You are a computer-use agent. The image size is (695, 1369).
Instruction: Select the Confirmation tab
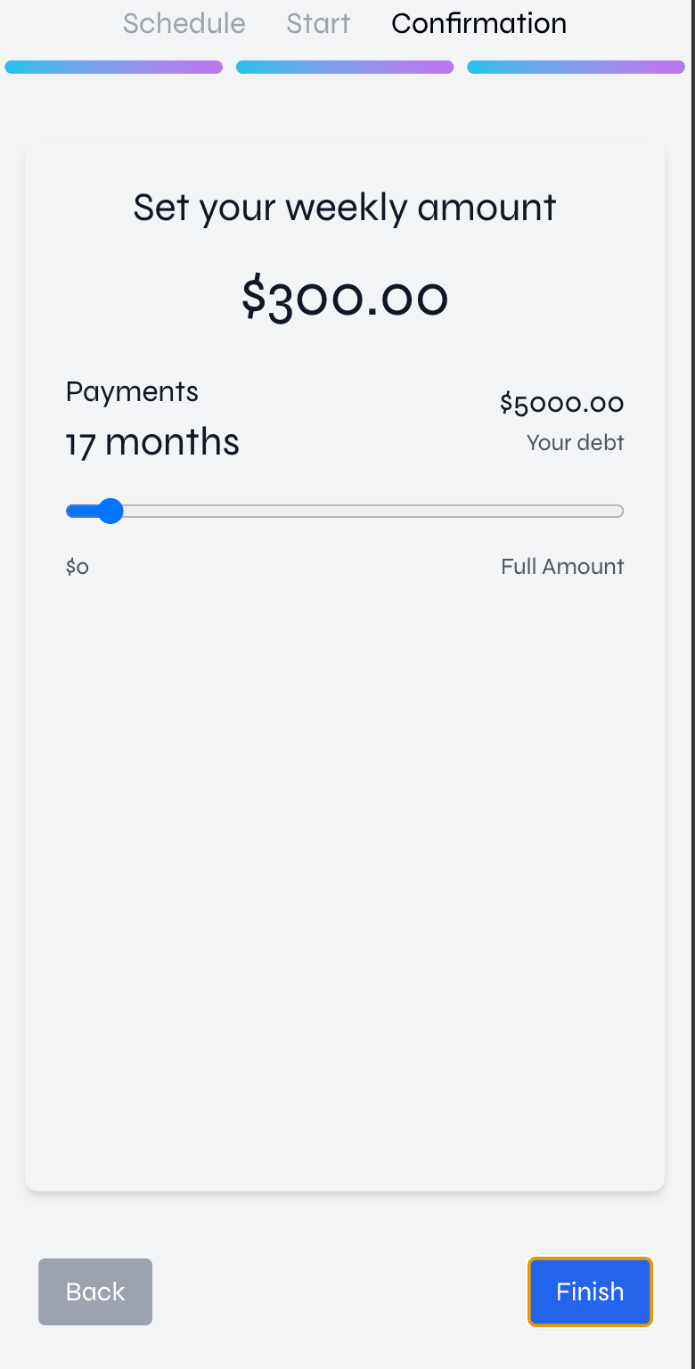tap(478, 24)
